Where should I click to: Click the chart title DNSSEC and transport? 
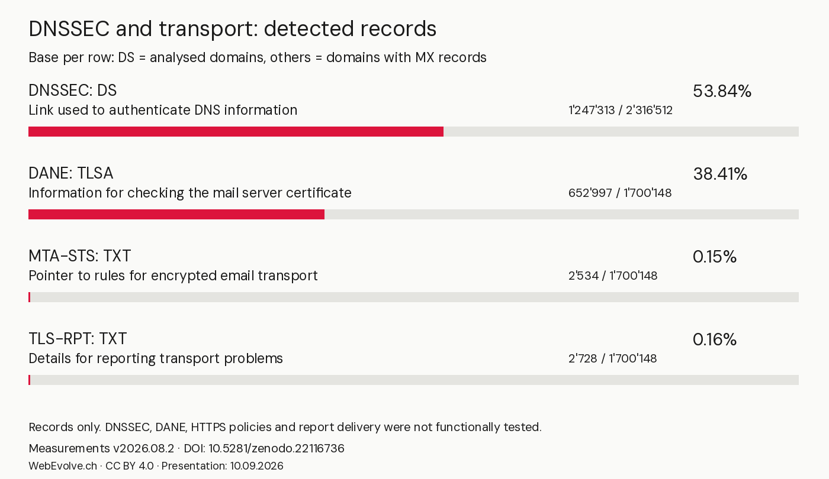click(x=233, y=28)
